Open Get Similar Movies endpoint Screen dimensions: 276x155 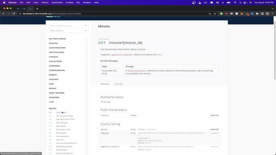click(x=65, y=153)
